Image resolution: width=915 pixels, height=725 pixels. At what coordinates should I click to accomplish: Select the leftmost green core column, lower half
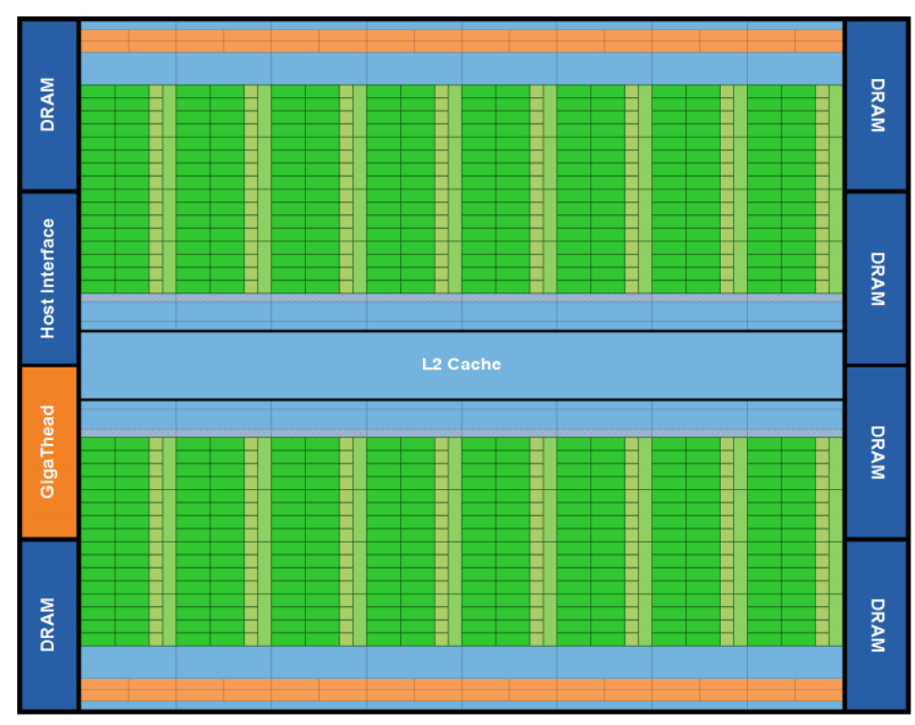click(x=115, y=541)
